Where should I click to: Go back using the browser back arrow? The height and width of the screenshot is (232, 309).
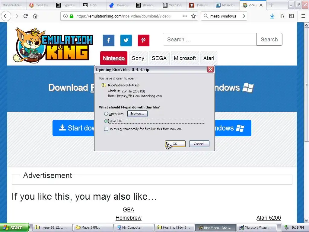6,16
